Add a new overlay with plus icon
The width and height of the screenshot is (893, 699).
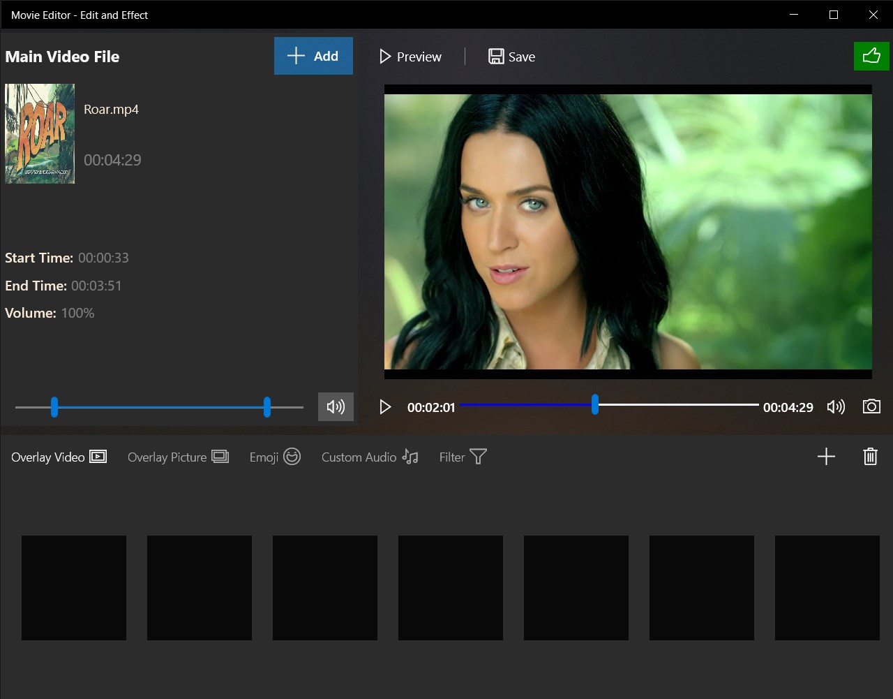826,457
